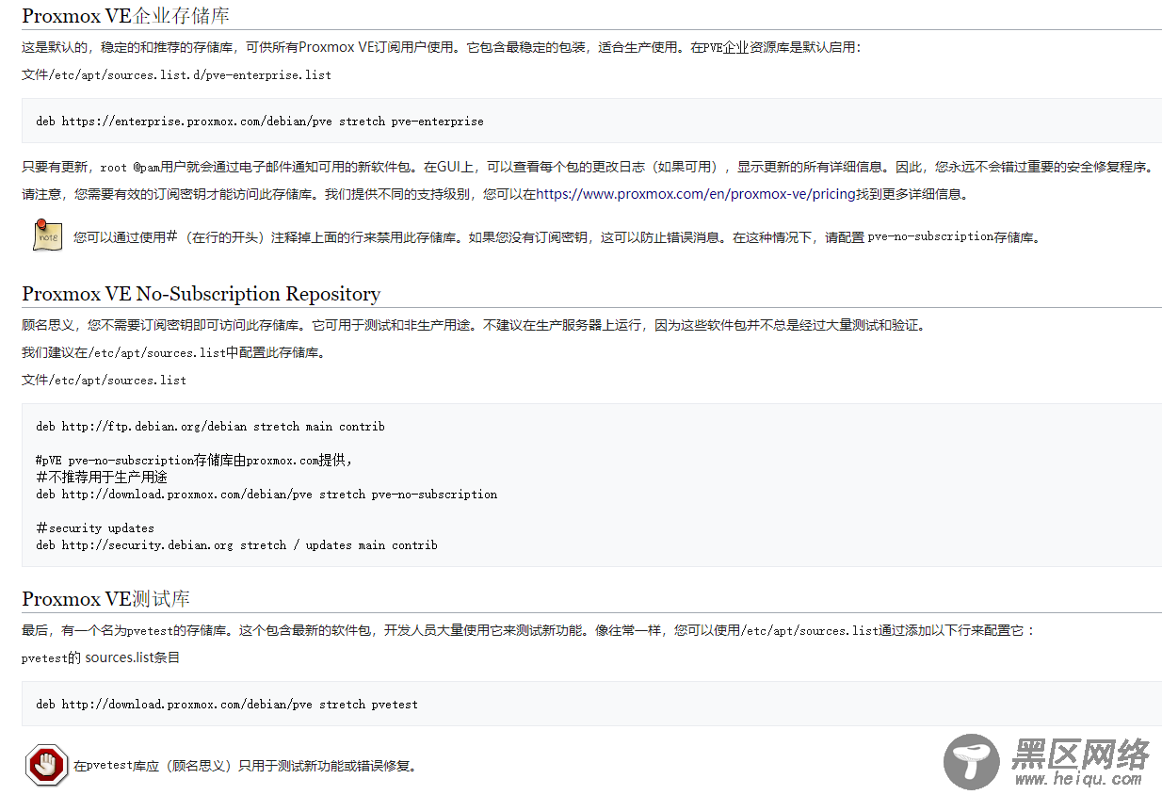Click the pve-enterprise deb line in code box
The image size is (1162, 795).
(x=260, y=122)
